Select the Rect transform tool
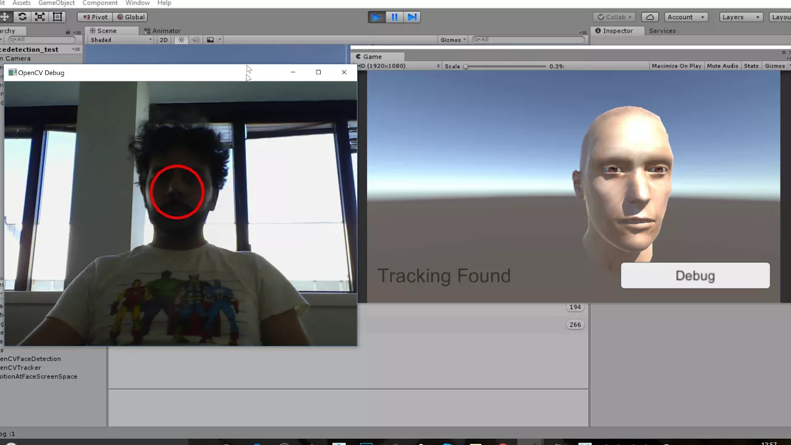Screen dimensions: 791x445 [57, 17]
